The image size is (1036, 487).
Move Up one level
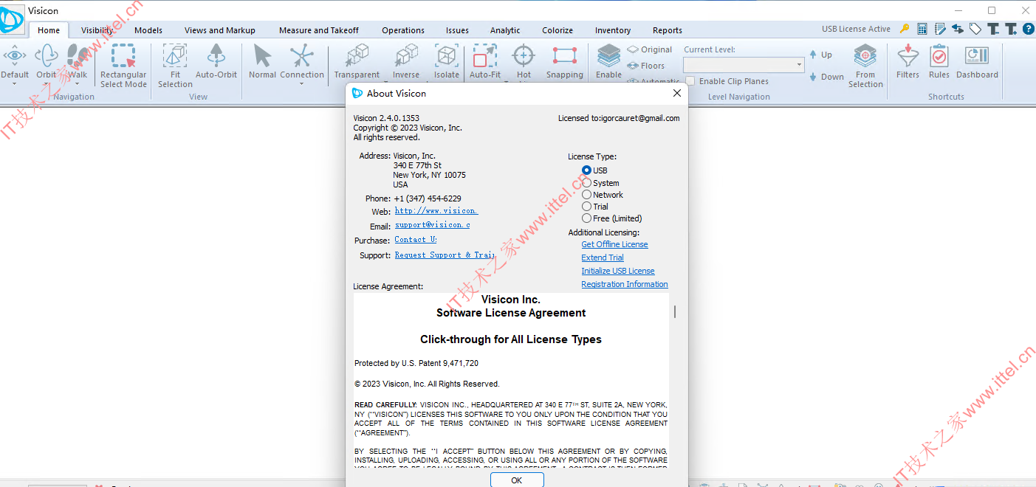click(820, 55)
